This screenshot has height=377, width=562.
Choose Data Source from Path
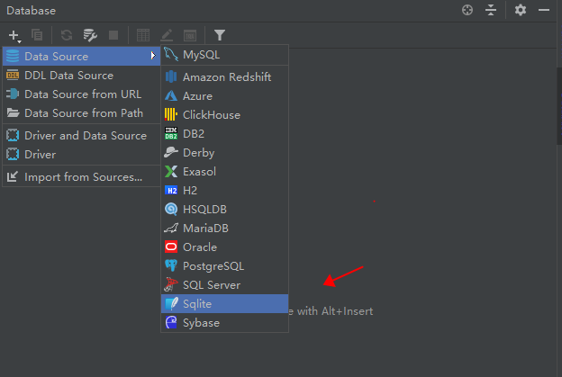coord(83,113)
